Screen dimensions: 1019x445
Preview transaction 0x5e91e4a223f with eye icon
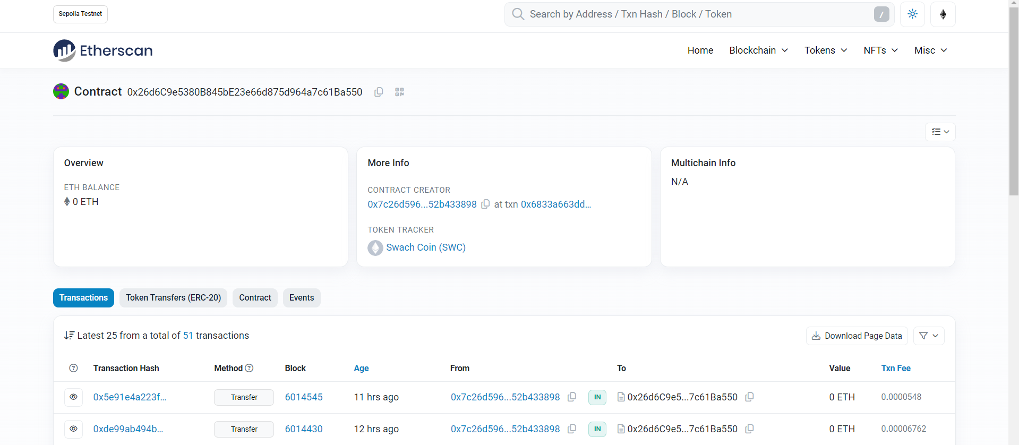73,397
